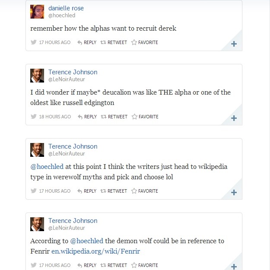This screenshot has height=270, width=270.
Task: Favorite the deucalion alpha tweet
Action: pyautogui.click(x=145, y=117)
